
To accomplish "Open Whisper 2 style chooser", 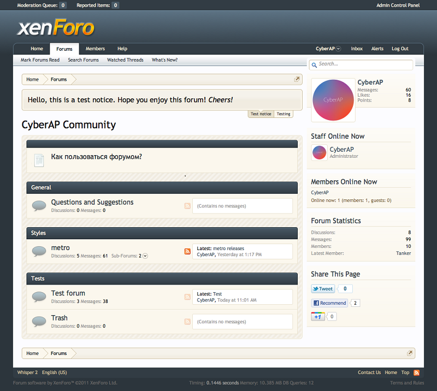I will [27, 372].
